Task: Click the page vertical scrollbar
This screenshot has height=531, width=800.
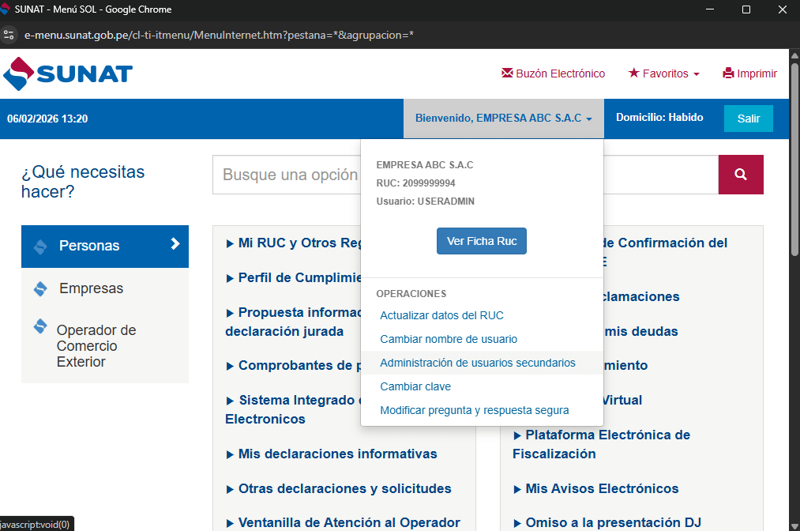Action: [x=794, y=160]
